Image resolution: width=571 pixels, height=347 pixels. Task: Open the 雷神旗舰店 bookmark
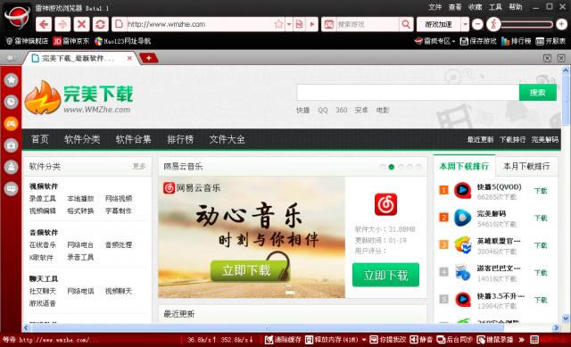click(27, 41)
